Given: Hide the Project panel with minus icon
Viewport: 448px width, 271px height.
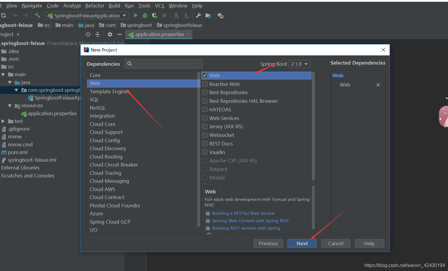Looking at the screenshot, I should (119, 34).
